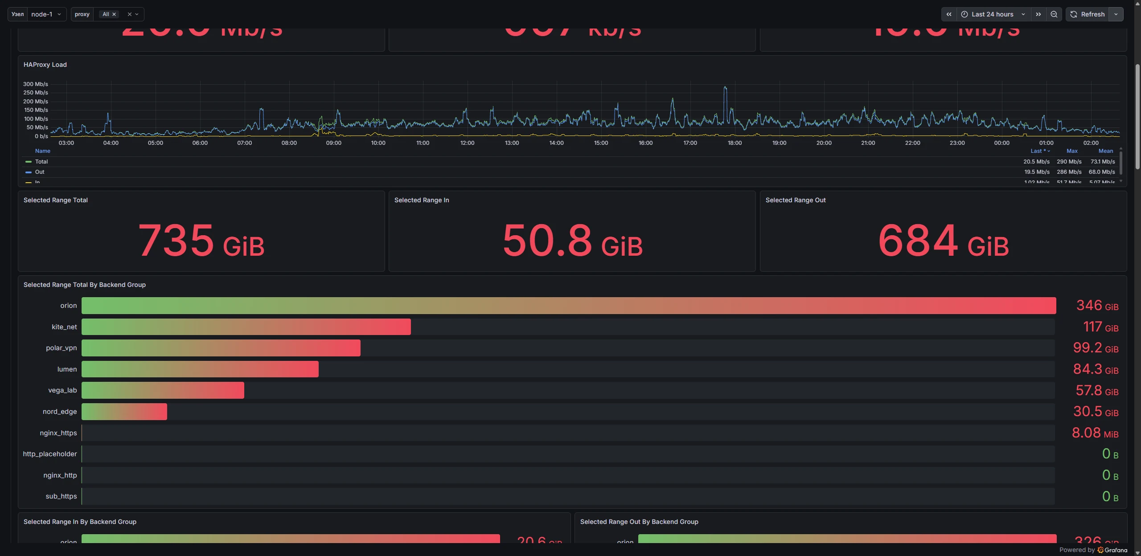This screenshot has width=1141, height=556.
Task: Shift time range forward with double-right arrows
Action: [1038, 14]
